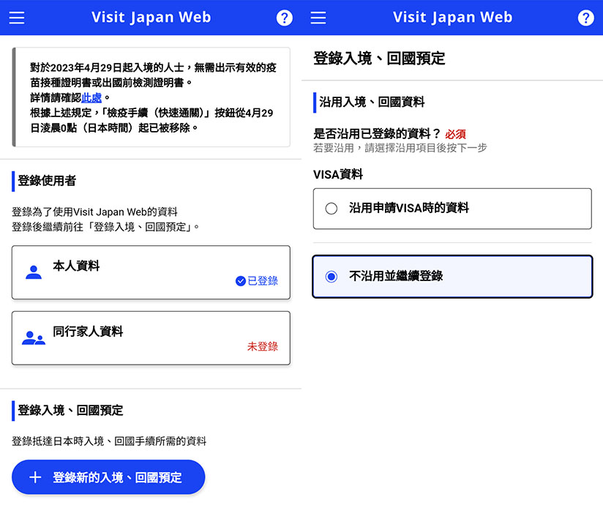Open the 同行家人資料 card

[x=151, y=338]
